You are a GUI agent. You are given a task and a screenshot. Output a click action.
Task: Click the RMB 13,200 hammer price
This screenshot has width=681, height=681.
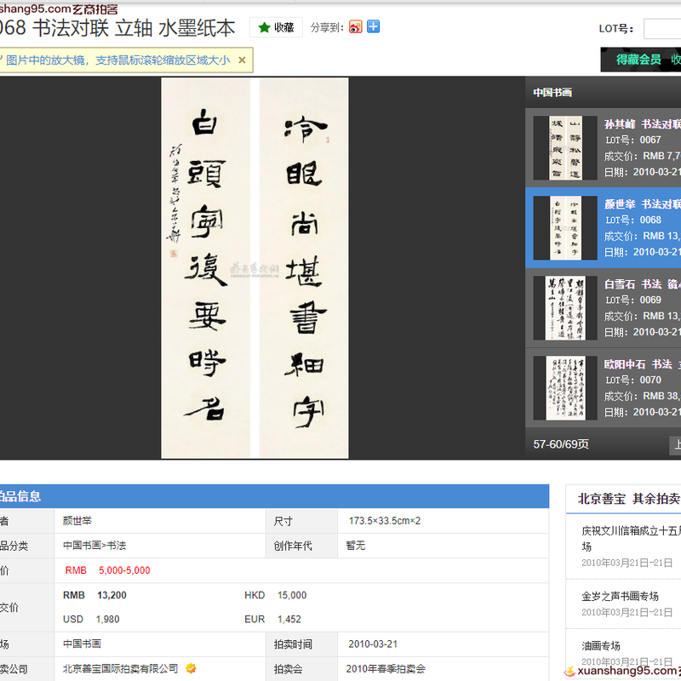(94, 595)
